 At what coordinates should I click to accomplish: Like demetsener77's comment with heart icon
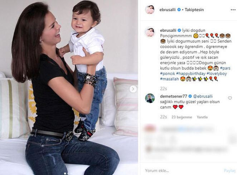click(x=230, y=98)
